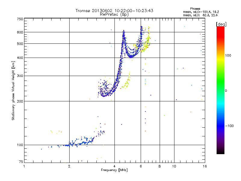Click the 'Frequency [MHz]' x-axis label
The width and height of the screenshot is (241, 181).
(114, 170)
